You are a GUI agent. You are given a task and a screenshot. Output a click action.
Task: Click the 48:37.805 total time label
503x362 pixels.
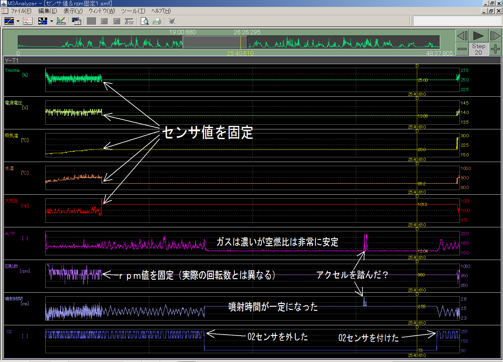439,54
